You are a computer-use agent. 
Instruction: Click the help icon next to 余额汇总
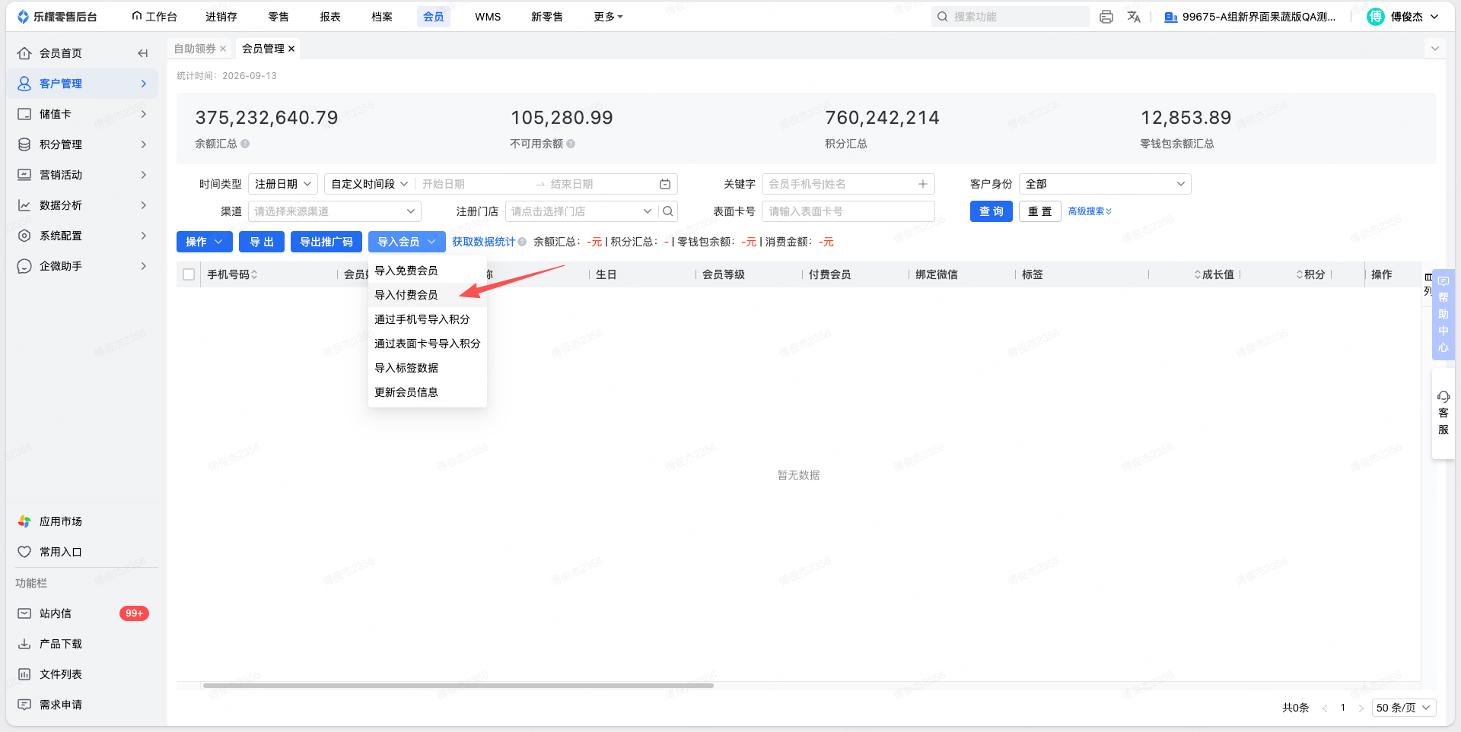[x=245, y=144]
